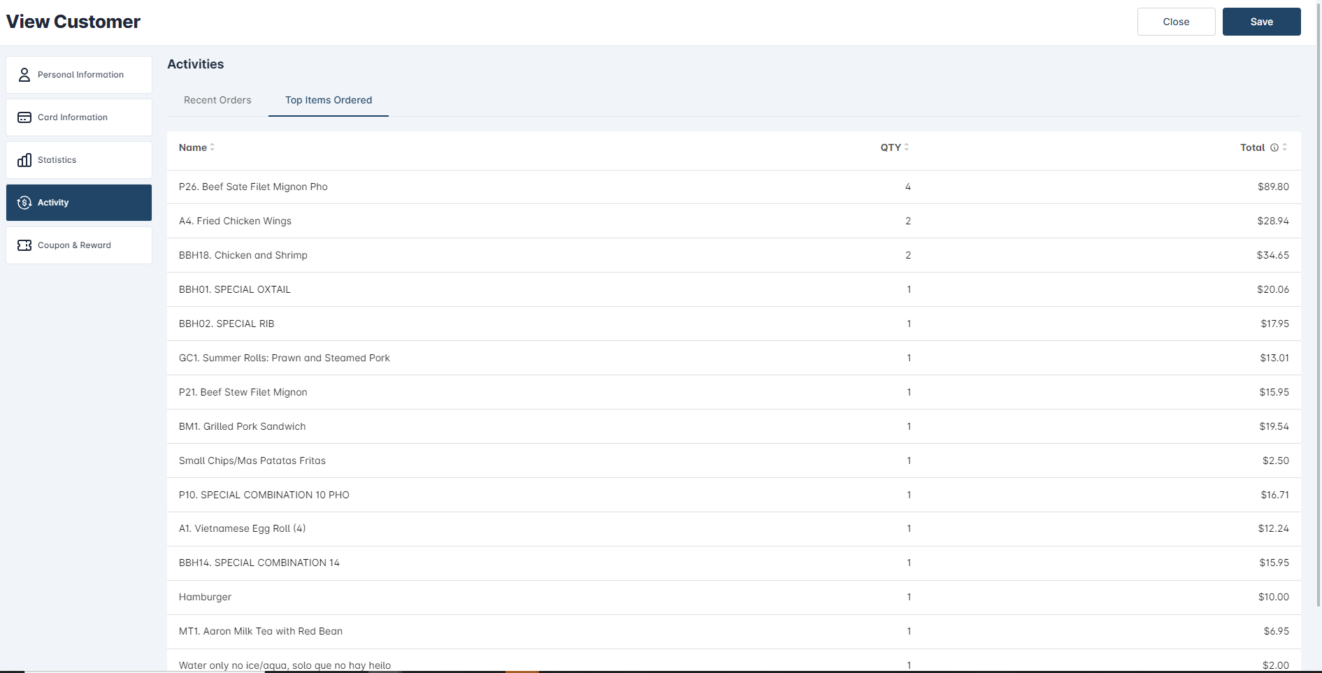Click the Statistics bar chart icon
This screenshot has height=673, width=1322.
coord(24,160)
